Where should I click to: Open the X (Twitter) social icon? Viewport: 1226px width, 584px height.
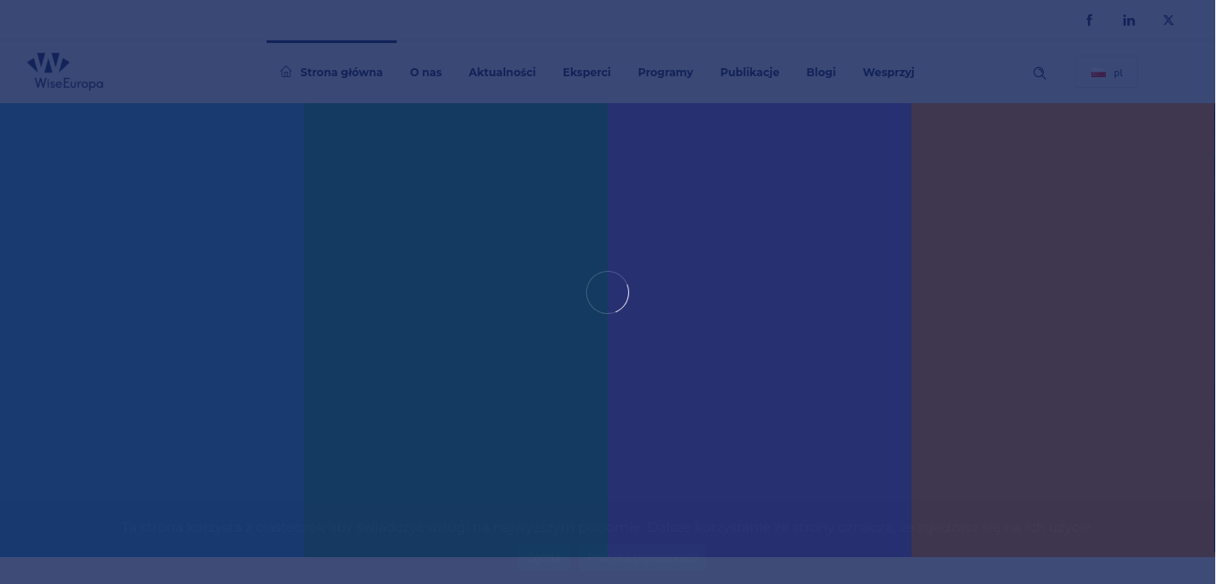click(x=1168, y=20)
